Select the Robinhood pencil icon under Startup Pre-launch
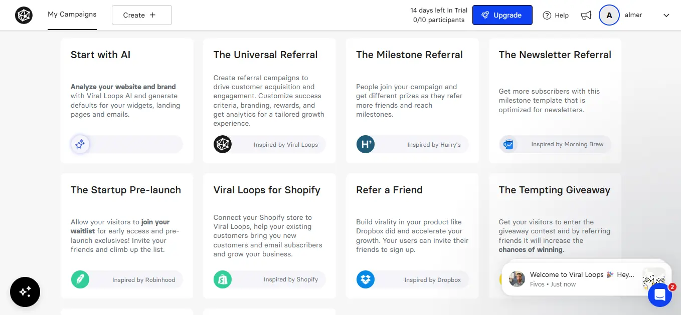The width and height of the screenshot is (681, 315). 80,279
